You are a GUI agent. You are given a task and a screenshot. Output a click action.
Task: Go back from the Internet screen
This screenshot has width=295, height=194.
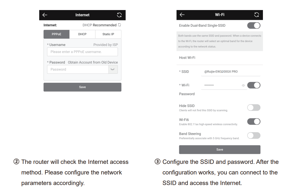pos(45,15)
